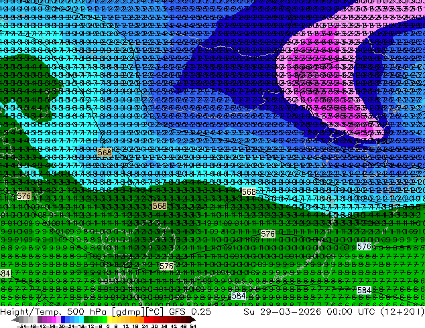Click the rightmost 568 contour label

[x=249, y=192]
